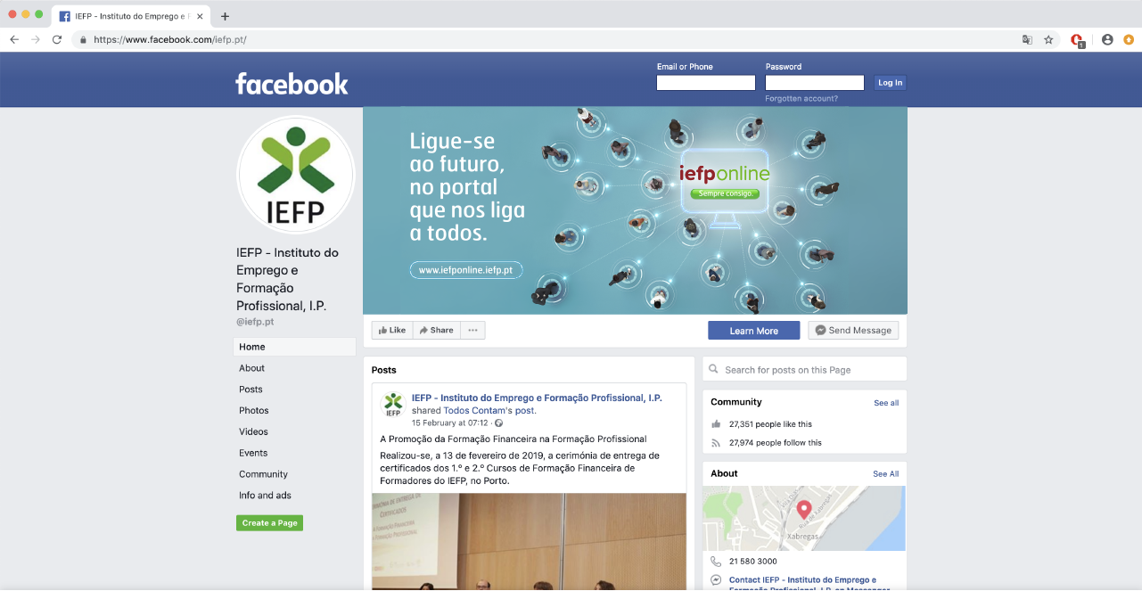This screenshot has height=591, width=1142.
Task: Click the 27,351 people like this text
Action: (770, 424)
